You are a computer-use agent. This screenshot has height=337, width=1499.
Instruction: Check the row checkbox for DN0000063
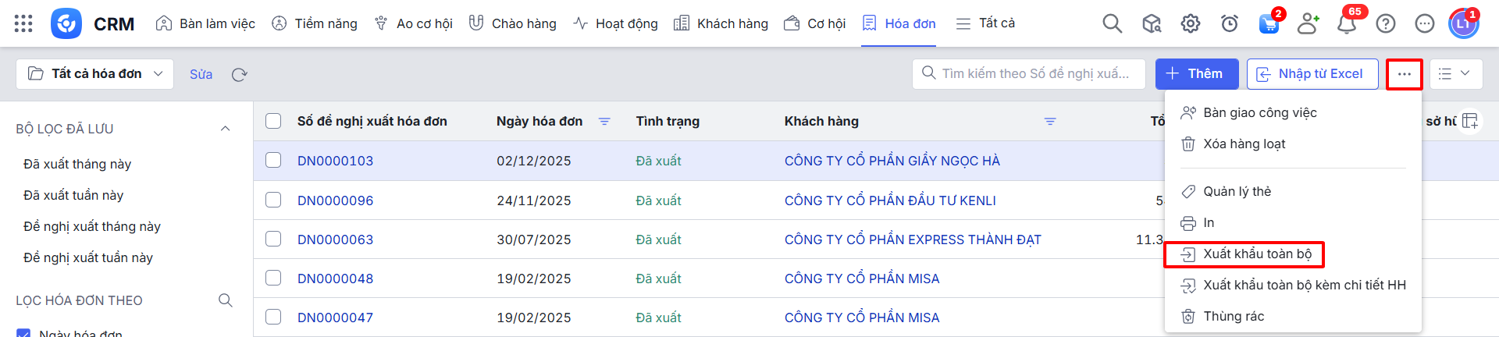point(273,239)
